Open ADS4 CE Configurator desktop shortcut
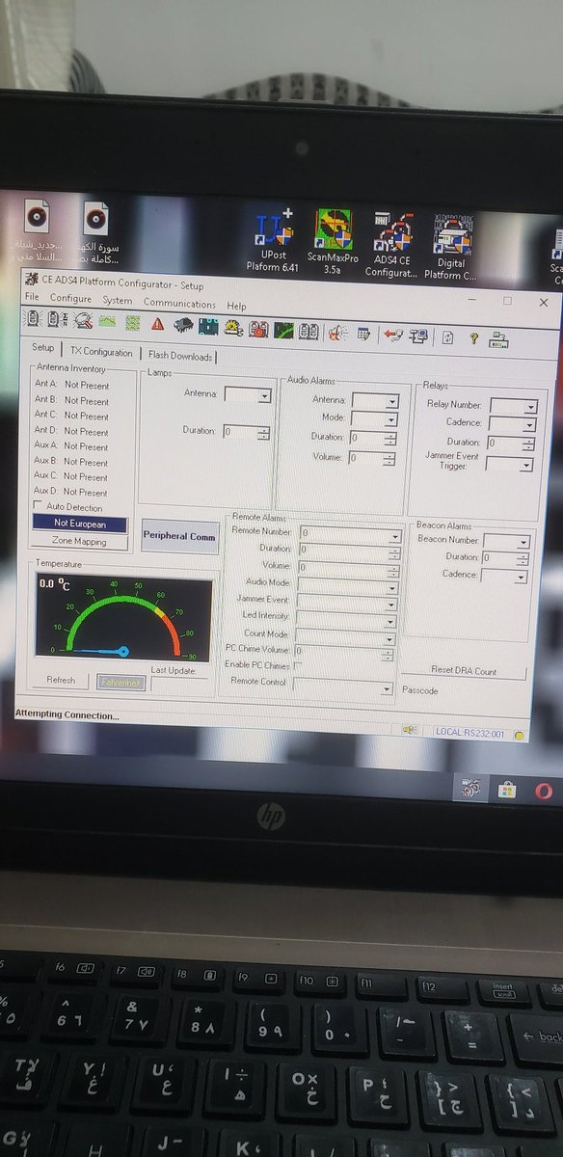This screenshot has width=563, height=1157. click(391, 245)
